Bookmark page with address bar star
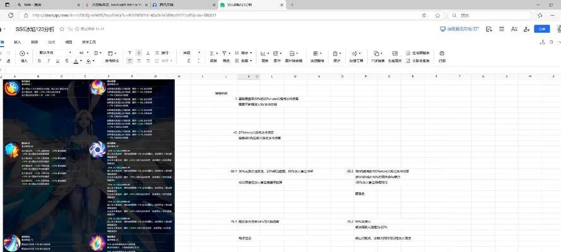The width and height of the screenshot is (561, 252). tap(437, 16)
